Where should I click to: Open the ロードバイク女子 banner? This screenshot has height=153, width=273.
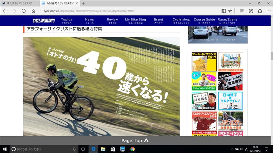[x=231, y=62]
